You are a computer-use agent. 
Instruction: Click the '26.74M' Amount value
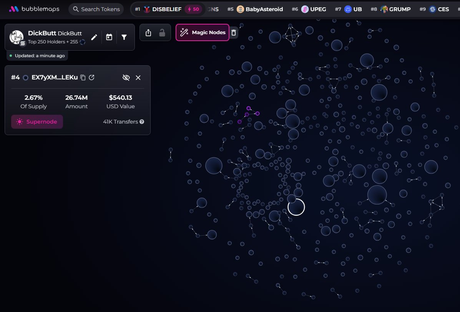pyautogui.click(x=76, y=97)
